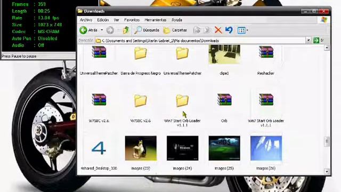341x192 pixels.
Task: Click the 4shared_Desktop_330 file name
Action: click(99, 169)
